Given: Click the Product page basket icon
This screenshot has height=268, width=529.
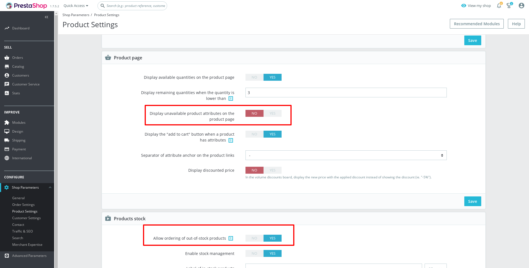Looking at the screenshot, I should click(108, 57).
